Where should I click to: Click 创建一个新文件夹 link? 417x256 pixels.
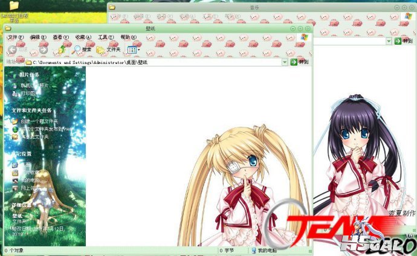[39, 121]
